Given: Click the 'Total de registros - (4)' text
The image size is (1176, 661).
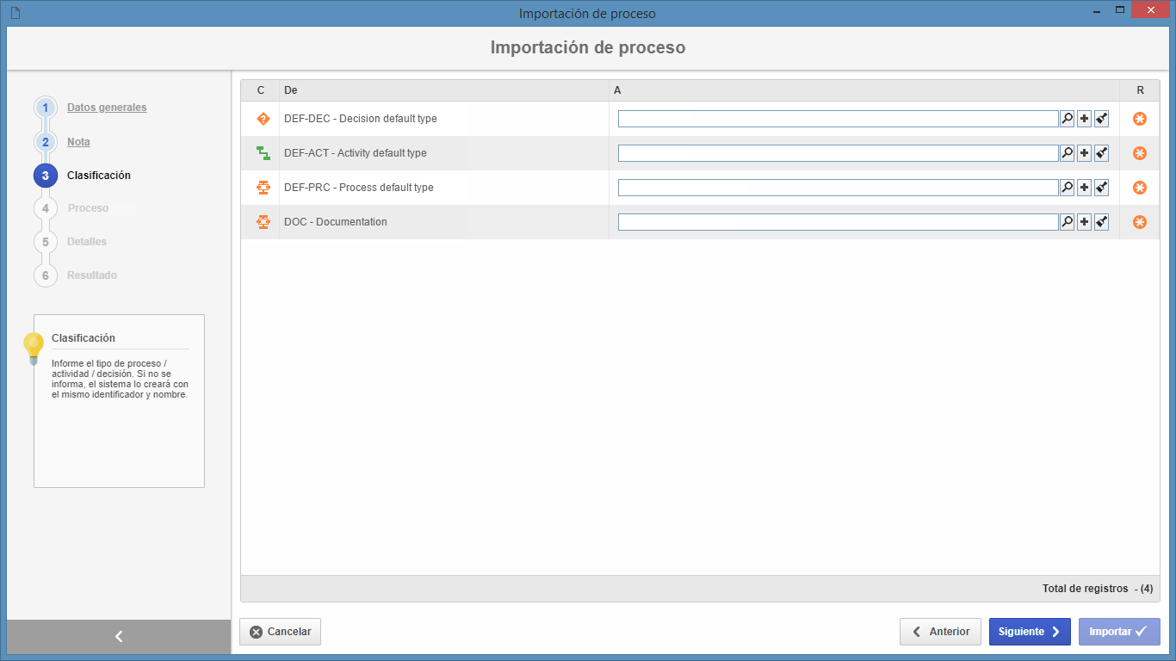Looking at the screenshot, I should pos(1098,589).
